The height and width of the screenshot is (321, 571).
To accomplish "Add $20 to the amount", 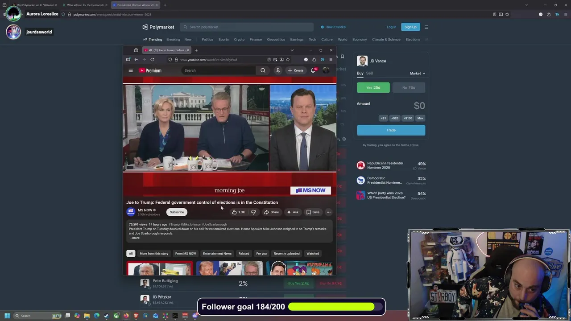I will pyautogui.click(x=395, y=118).
